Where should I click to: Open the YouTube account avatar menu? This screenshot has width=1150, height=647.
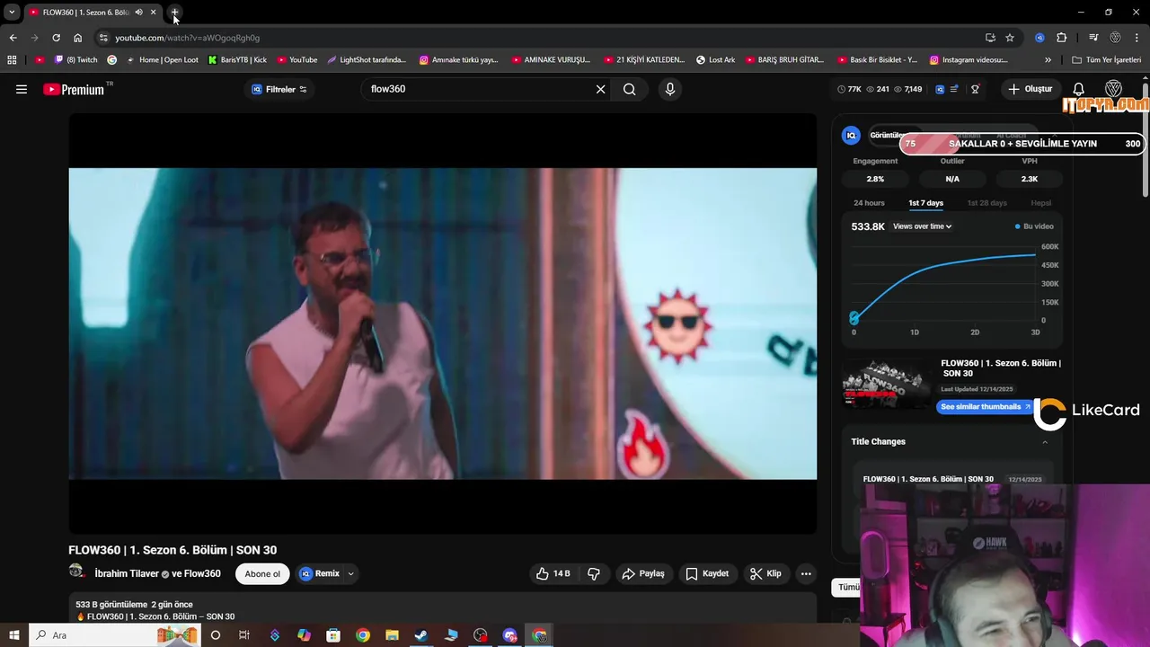1113,89
